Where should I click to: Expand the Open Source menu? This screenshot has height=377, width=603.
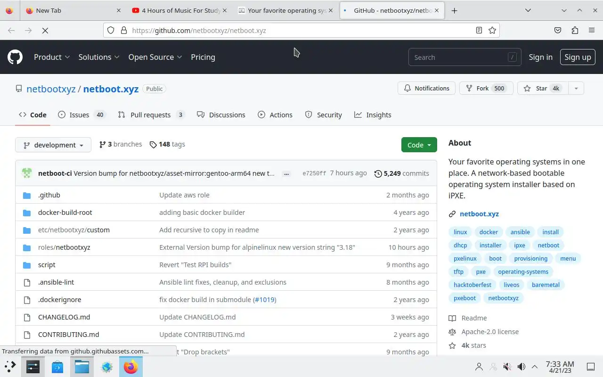pyautogui.click(x=155, y=57)
